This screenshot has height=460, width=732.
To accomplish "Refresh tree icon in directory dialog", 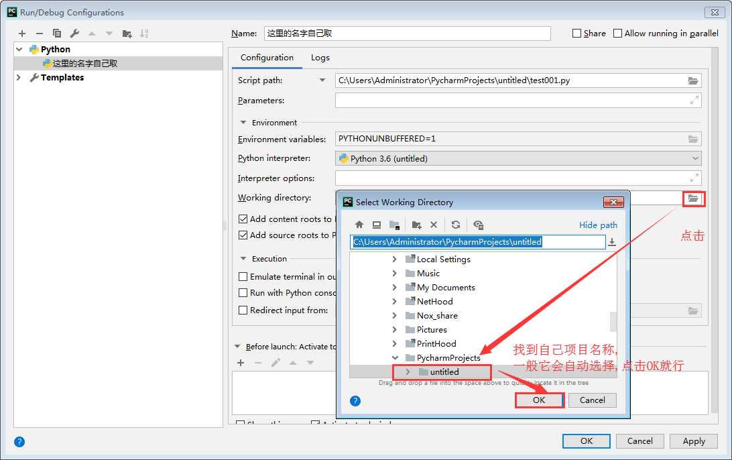I will click(x=456, y=225).
